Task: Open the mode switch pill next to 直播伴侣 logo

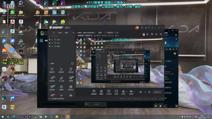Action: 68,28
